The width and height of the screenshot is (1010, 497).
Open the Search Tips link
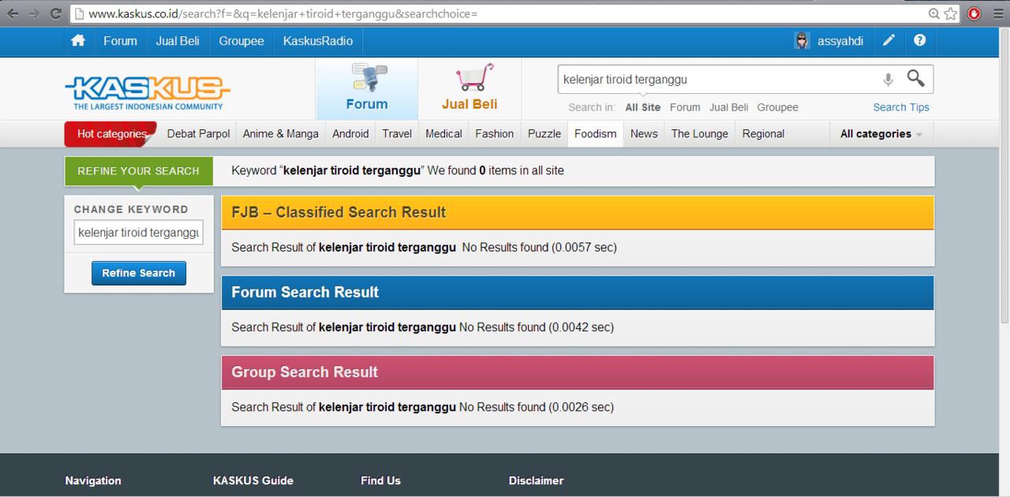901,107
